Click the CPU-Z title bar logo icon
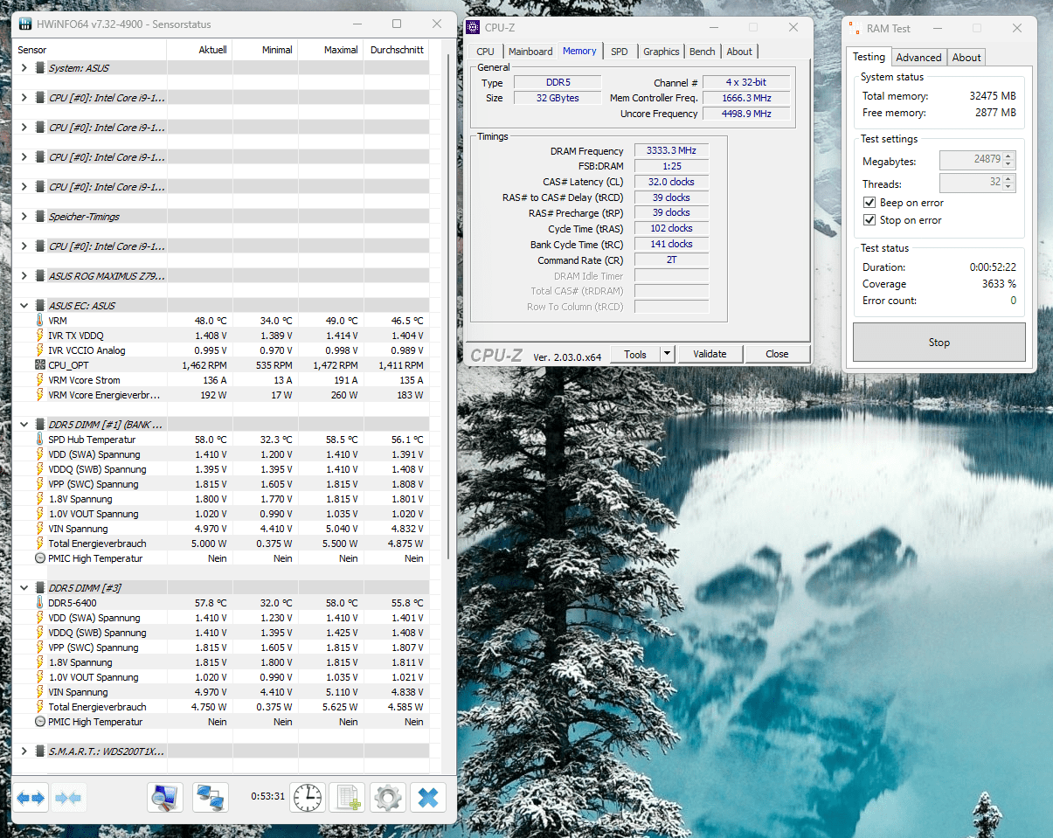 (x=474, y=27)
